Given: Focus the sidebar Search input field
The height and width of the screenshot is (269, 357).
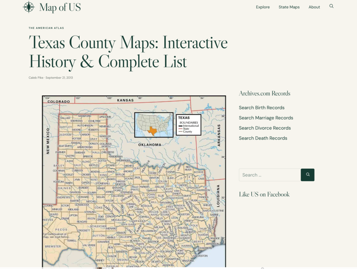Looking at the screenshot, I should pyautogui.click(x=270, y=175).
